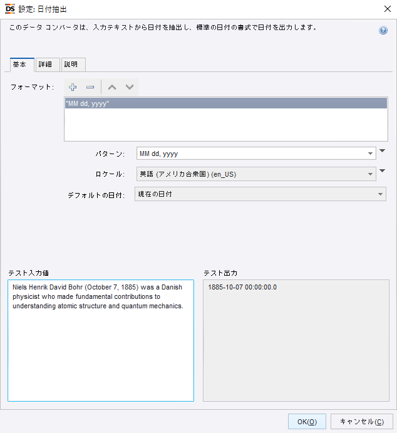397x433 pixels.
Task: Expand the triangle menu beside ロケール field
Action: (383, 171)
